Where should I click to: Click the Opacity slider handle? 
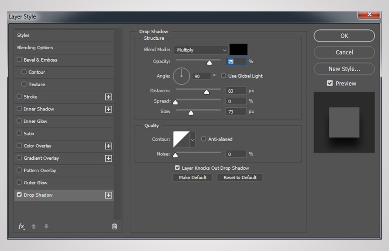(x=210, y=63)
